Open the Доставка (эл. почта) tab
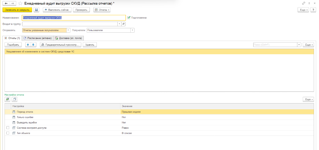The image size is (319, 150). [69, 38]
